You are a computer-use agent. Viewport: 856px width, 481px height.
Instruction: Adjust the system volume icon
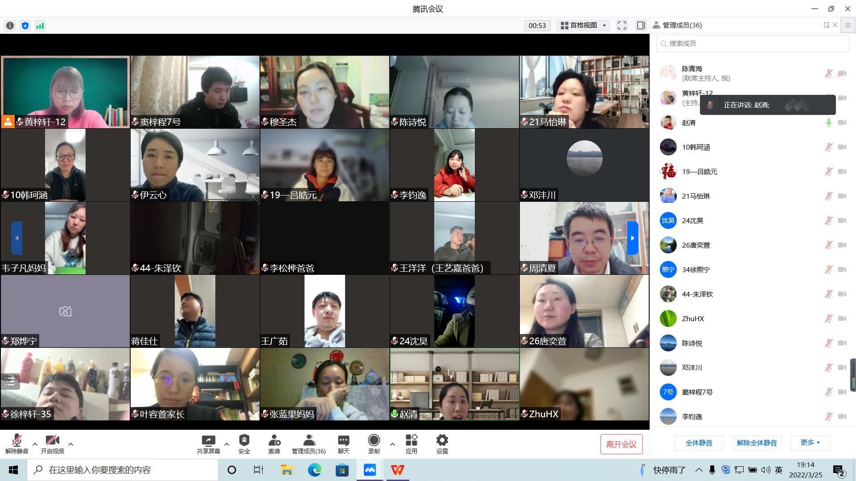tap(765, 470)
